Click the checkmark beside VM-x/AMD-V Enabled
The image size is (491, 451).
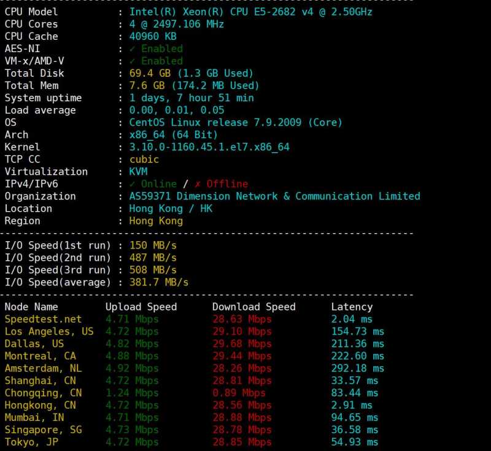click(133, 61)
